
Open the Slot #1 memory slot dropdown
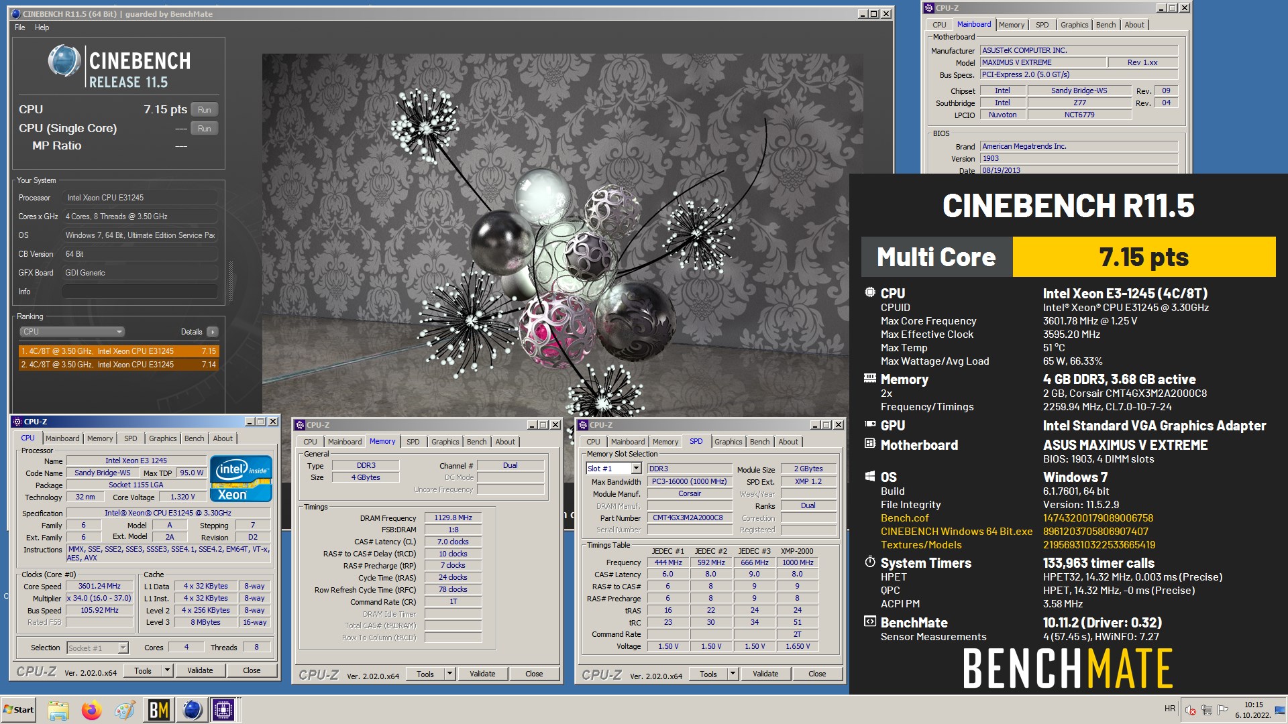[614, 469]
